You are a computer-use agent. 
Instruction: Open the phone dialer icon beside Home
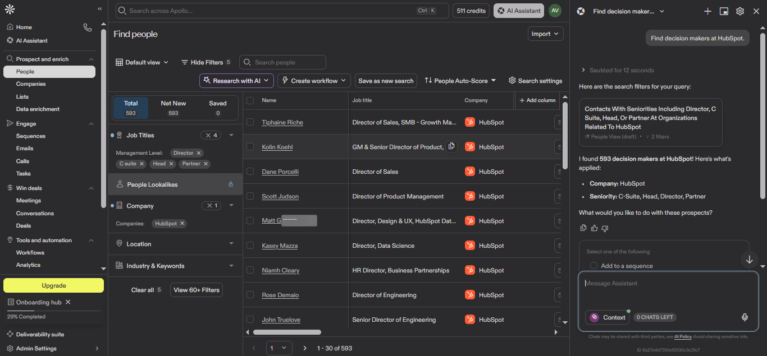coord(87,27)
